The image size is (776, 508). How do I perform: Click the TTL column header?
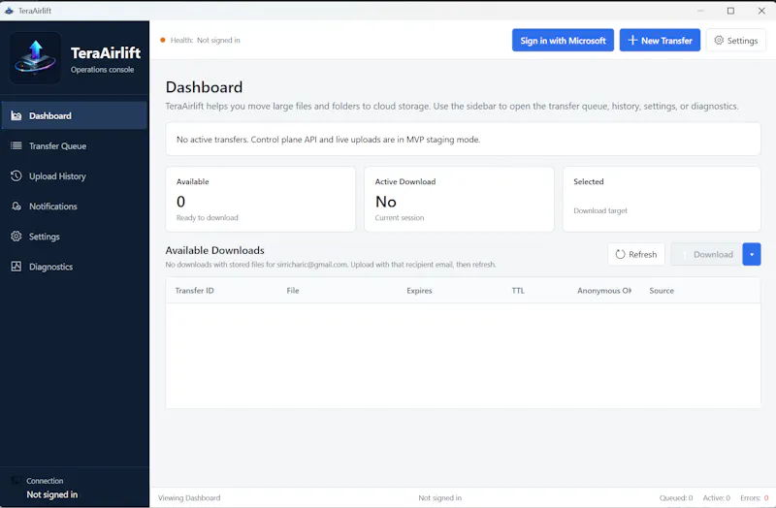[x=518, y=291]
